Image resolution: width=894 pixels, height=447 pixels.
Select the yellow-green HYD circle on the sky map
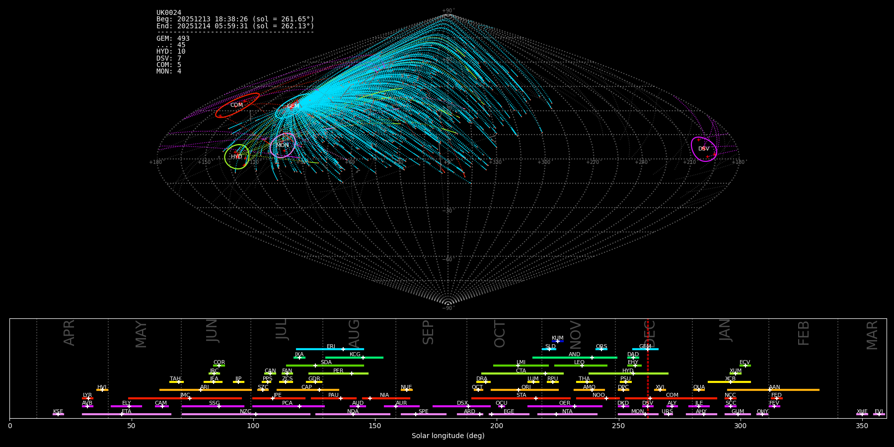[x=237, y=156]
